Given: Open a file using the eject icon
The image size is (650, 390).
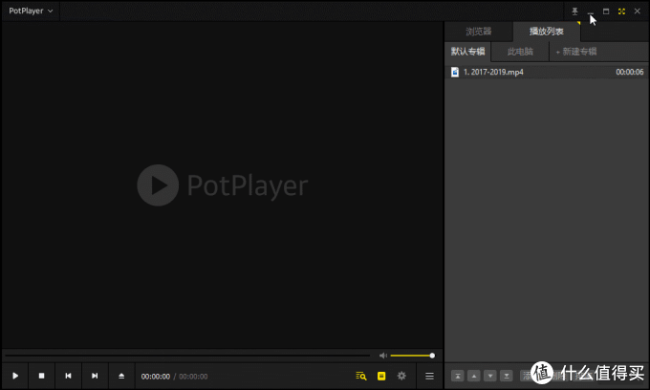Looking at the screenshot, I should 121,376.
